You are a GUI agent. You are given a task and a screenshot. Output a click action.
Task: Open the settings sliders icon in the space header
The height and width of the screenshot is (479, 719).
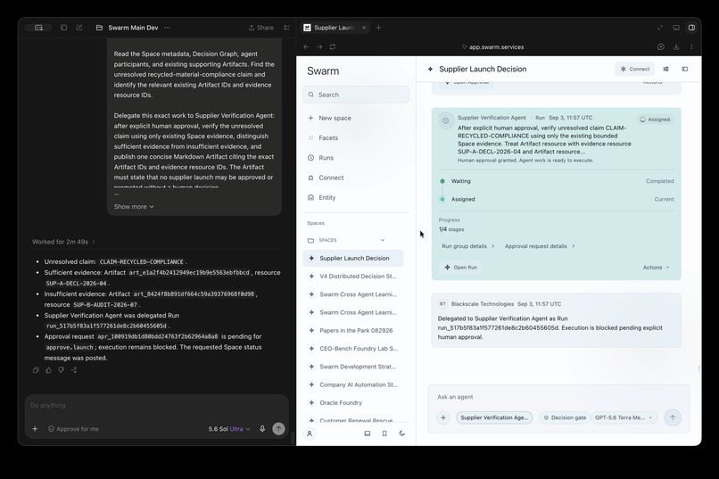click(665, 70)
